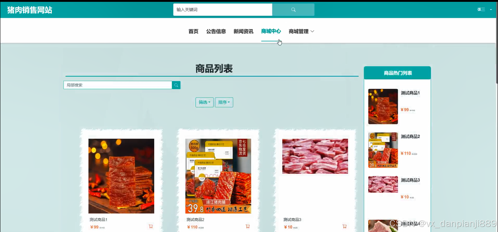Add 测试商品1 to cart via cart icon
Screen dimensions: 498x232
[151, 227]
